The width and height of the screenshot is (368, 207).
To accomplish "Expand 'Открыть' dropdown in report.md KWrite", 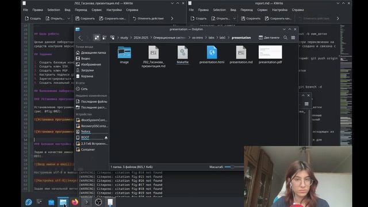I will [234, 18].
